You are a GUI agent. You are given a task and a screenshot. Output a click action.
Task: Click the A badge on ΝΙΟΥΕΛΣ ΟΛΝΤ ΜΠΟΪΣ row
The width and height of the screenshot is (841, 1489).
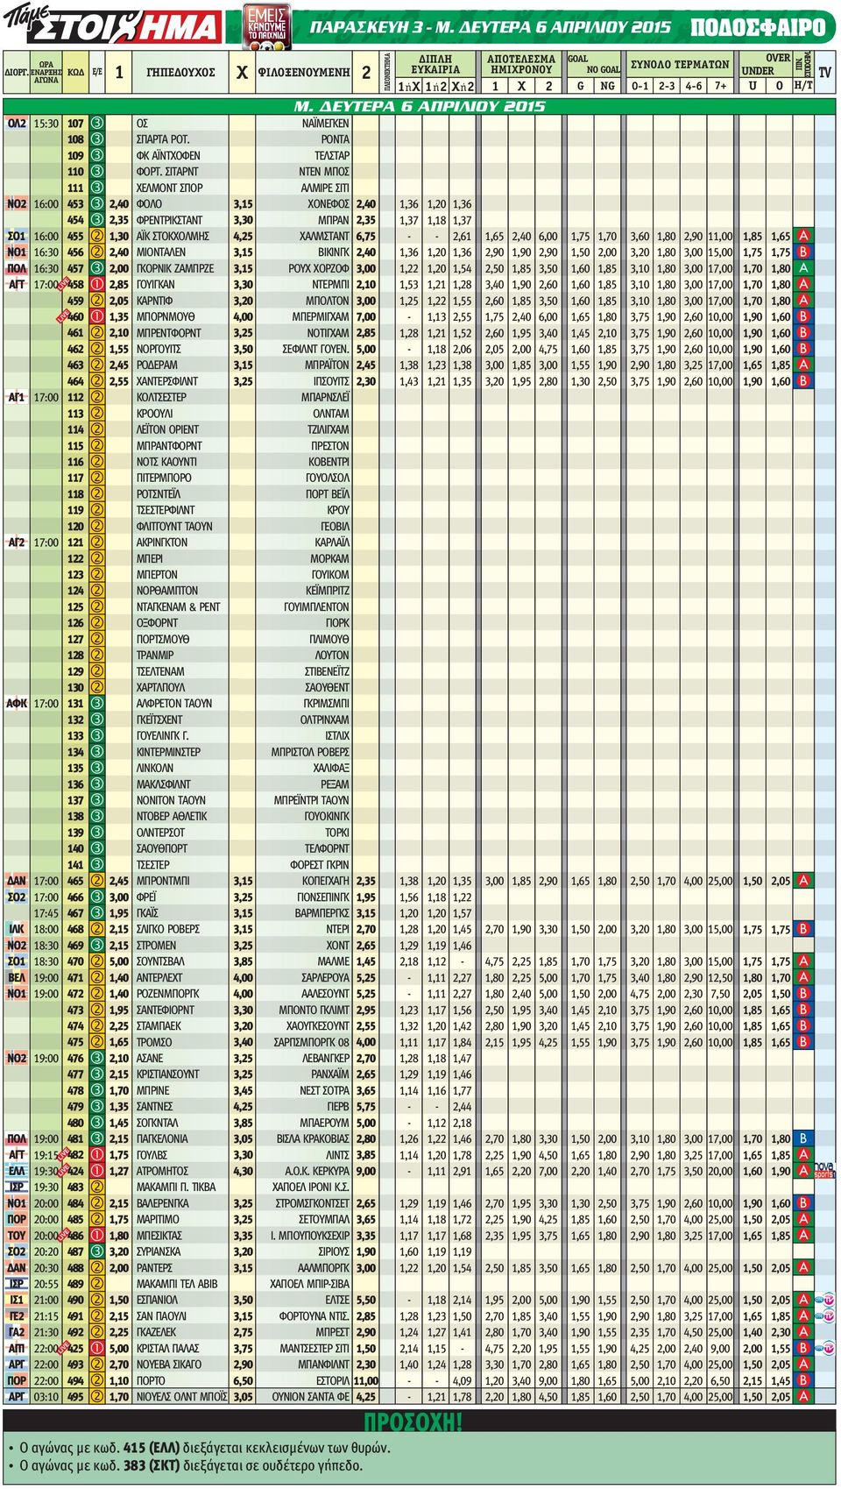(803, 1396)
